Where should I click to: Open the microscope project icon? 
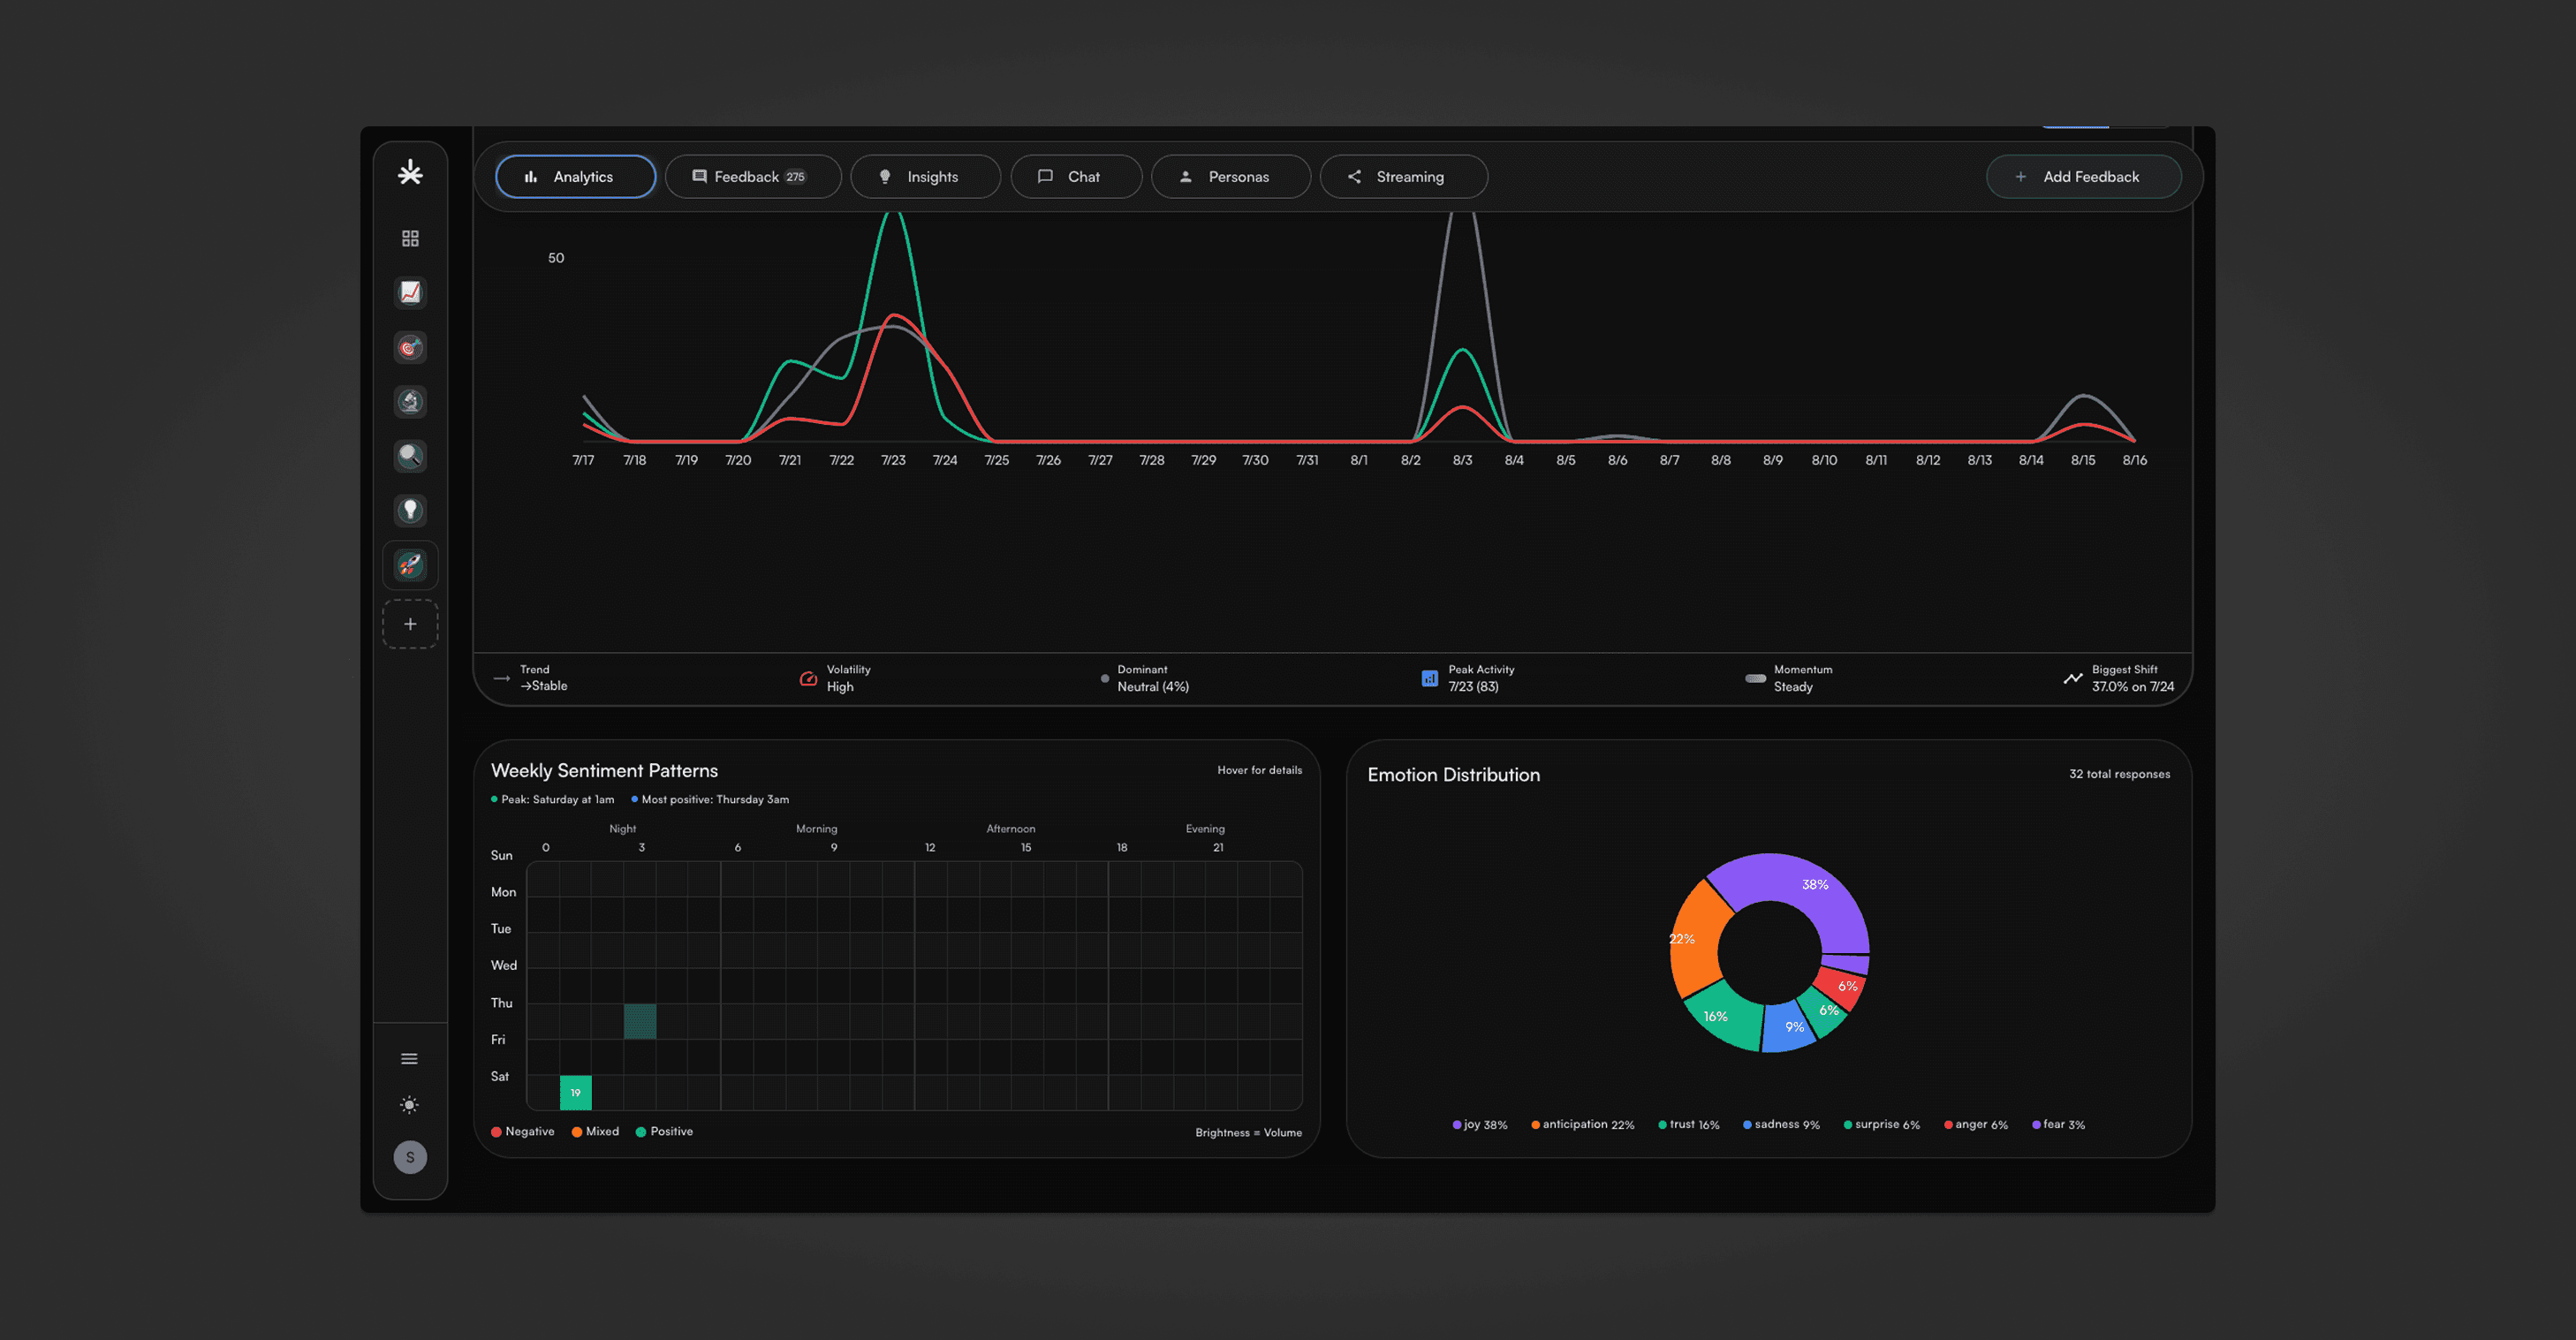click(x=410, y=402)
